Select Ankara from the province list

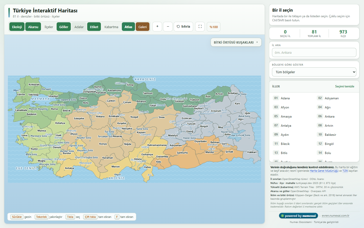click(x=329, y=116)
